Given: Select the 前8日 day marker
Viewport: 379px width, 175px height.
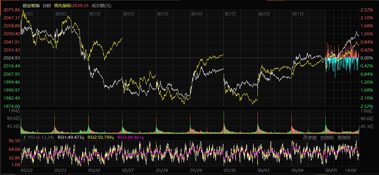Looking at the screenshot, I should point(61,13).
